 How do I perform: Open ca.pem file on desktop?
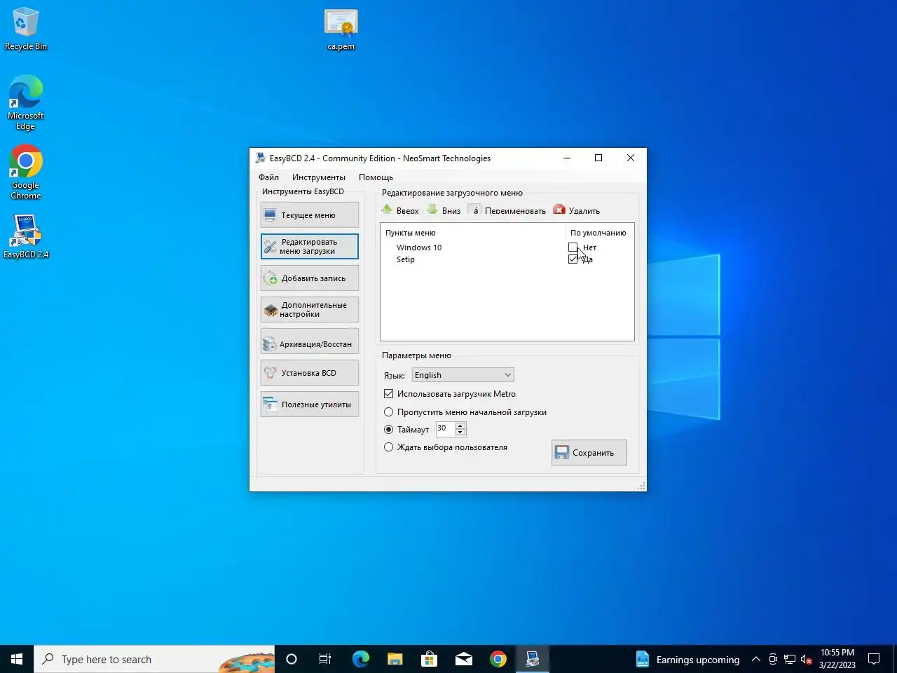pos(341,29)
